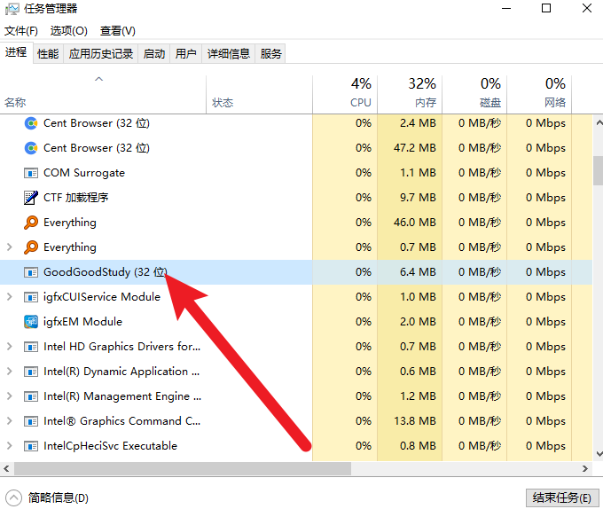Sort by the 磁盘 column header
This screenshot has height=517, width=603.
474,95
